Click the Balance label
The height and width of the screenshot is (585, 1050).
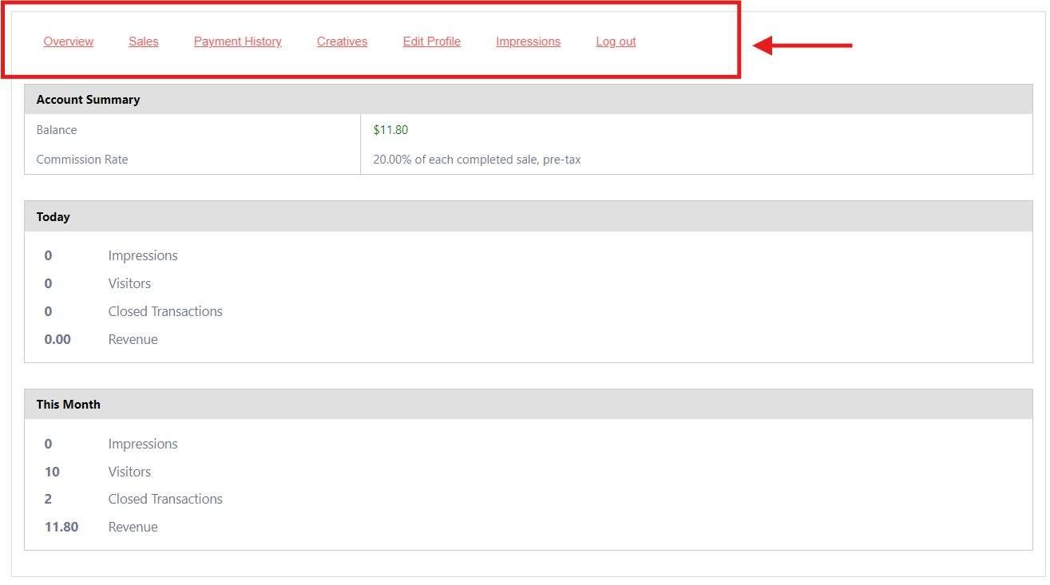pos(57,130)
